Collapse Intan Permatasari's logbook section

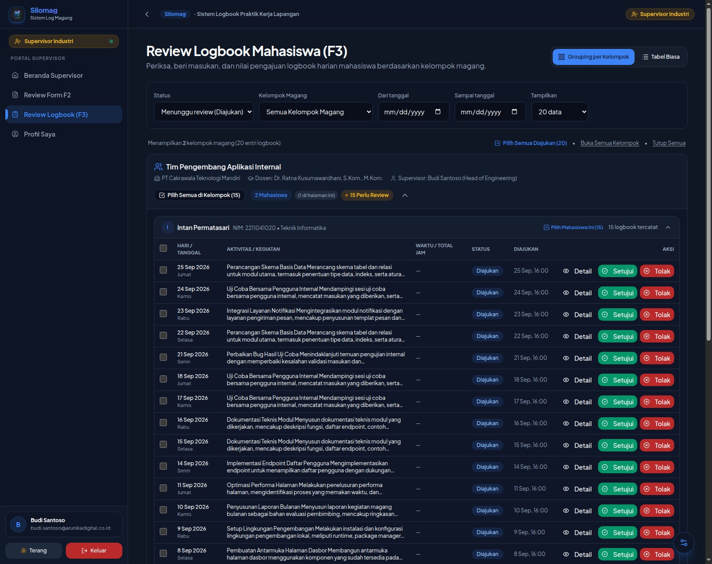pyautogui.click(x=668, y=227)
